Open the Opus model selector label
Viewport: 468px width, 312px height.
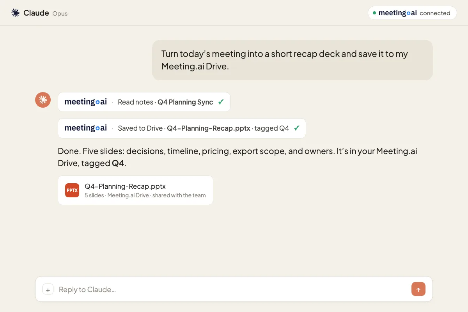[60, 13]
